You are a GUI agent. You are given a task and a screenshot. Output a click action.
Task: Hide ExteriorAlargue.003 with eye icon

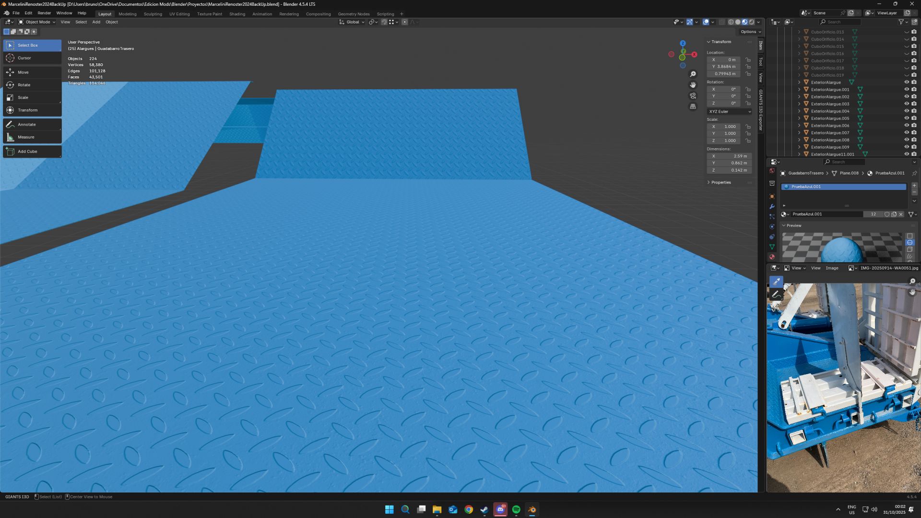click(907, 104)
